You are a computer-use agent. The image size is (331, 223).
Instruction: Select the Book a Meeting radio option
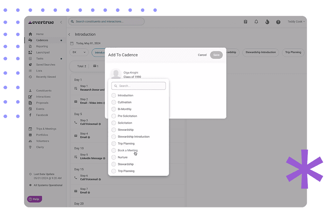[x=114, y=150]
